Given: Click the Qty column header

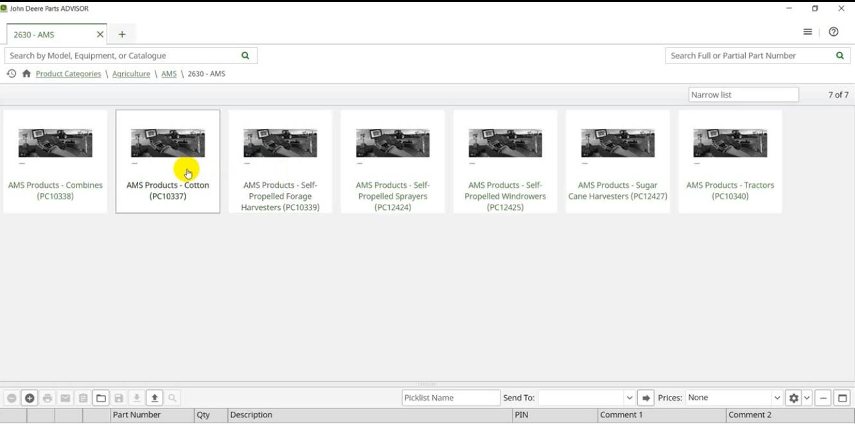Looking at the screenshot, I should click(x=211, y=416).
